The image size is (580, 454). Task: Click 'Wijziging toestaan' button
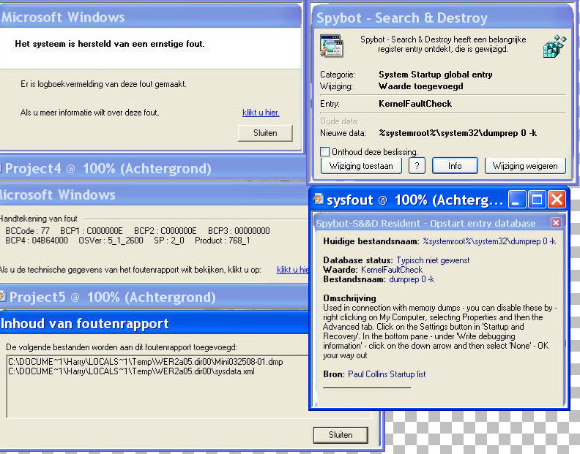(361, 166)
